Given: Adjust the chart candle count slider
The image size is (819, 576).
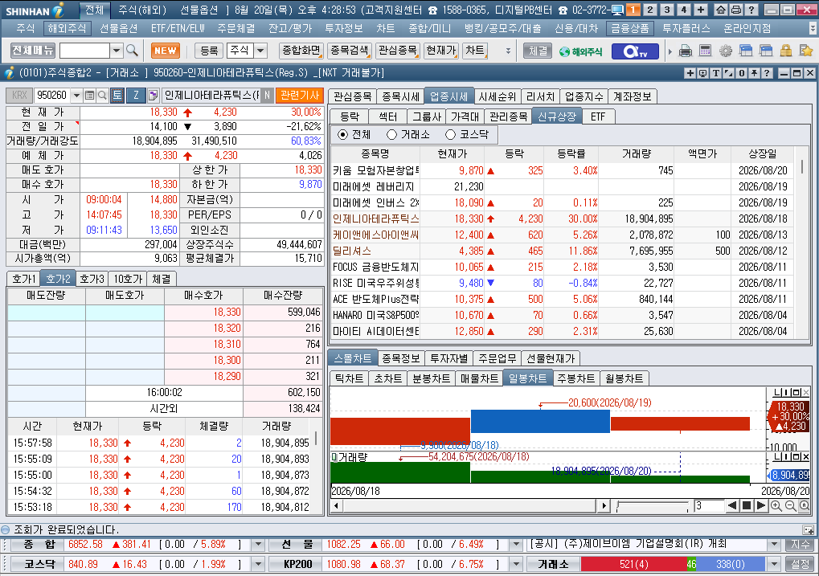Looking at the screenshot, I should pos(652,505).
